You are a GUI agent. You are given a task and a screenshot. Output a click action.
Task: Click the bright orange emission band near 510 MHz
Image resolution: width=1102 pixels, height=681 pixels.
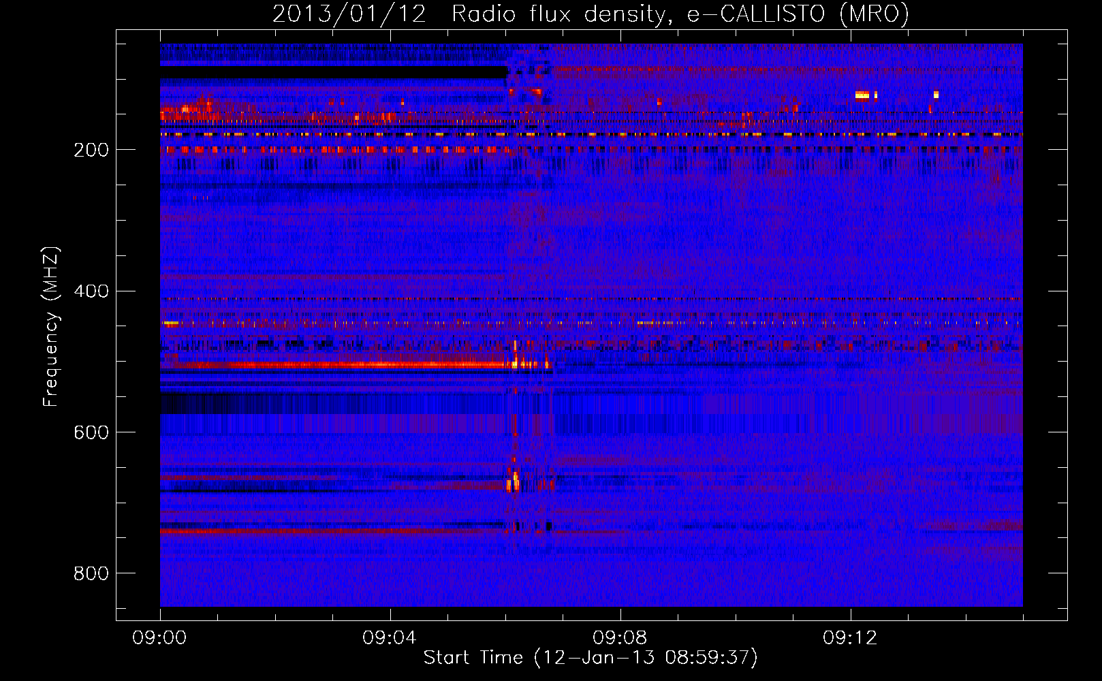pos(341,365)
